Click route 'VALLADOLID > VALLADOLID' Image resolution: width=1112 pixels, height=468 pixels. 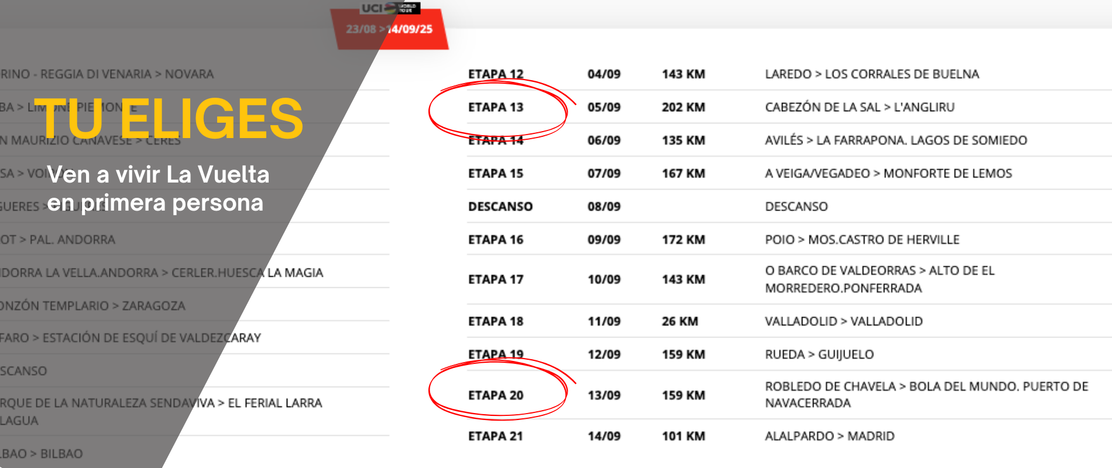(x=844, y=321)
